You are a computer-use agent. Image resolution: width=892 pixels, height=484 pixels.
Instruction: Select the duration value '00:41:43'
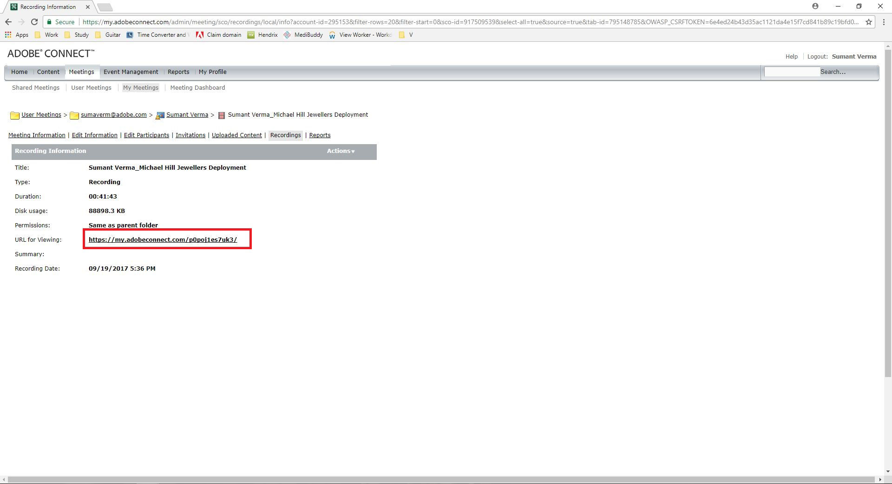click(103, 197)
